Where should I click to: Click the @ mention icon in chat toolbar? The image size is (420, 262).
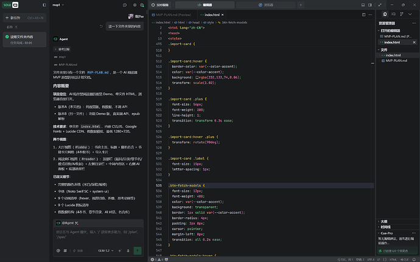coord(58,251)
